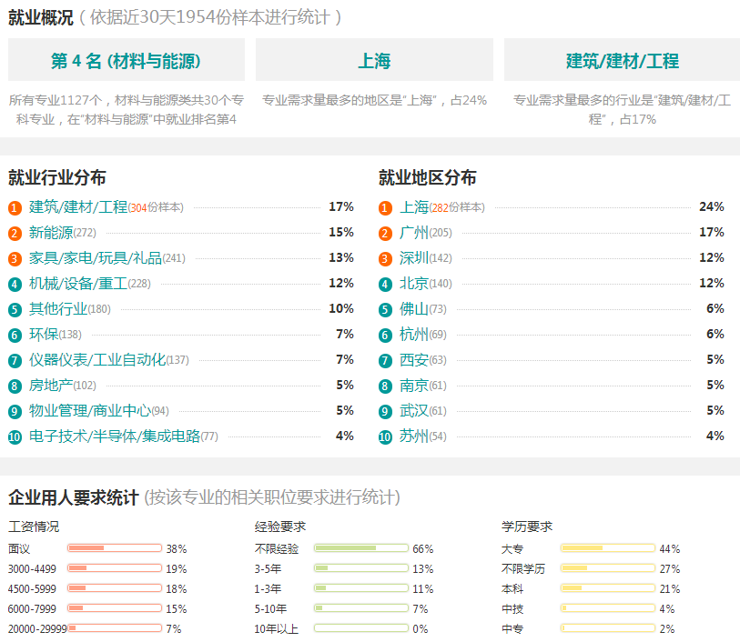Click rank 2 badge beside 广州
Screen dimensions: 740x642
coord(385,234)
